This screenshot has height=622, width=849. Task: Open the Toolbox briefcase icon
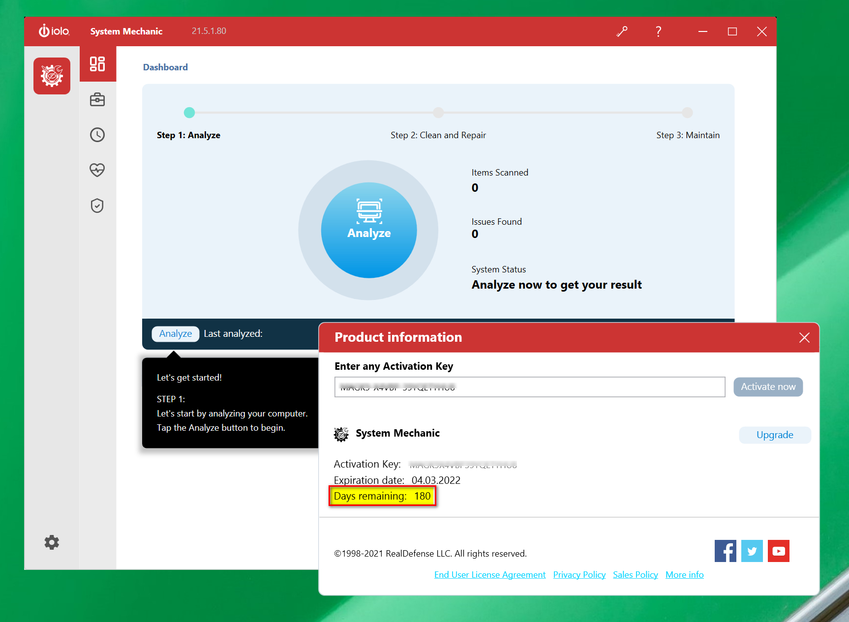point(97,100)
